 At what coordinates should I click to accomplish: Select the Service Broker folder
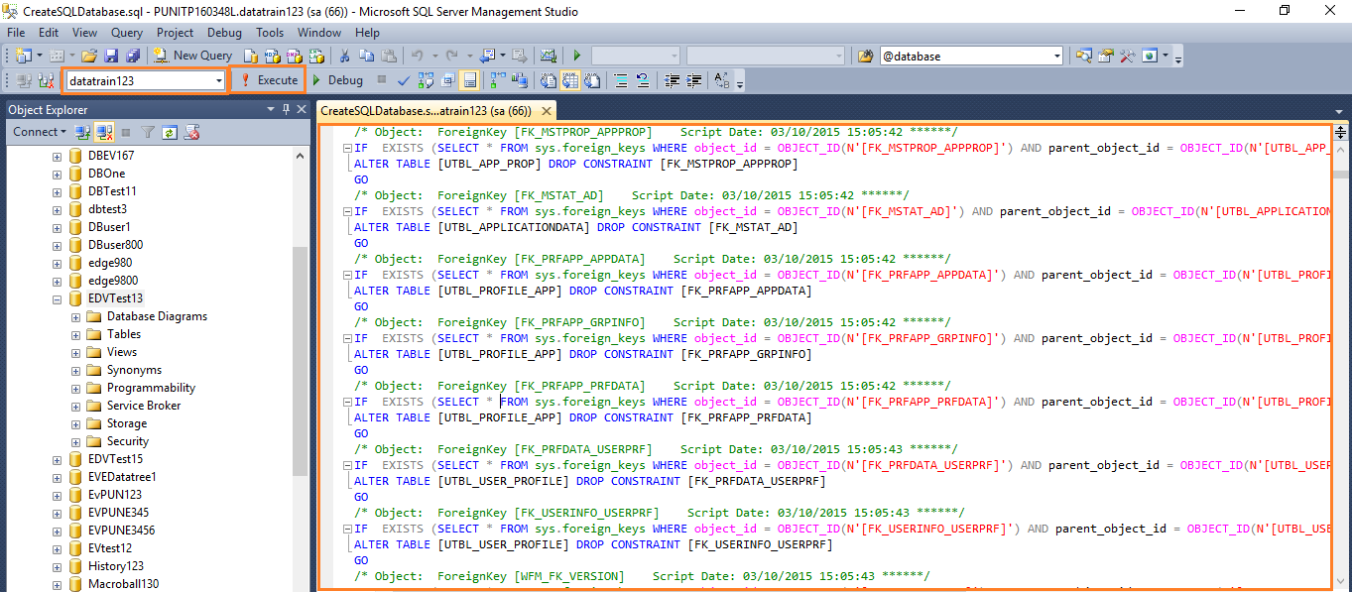(x=144, y=406)
